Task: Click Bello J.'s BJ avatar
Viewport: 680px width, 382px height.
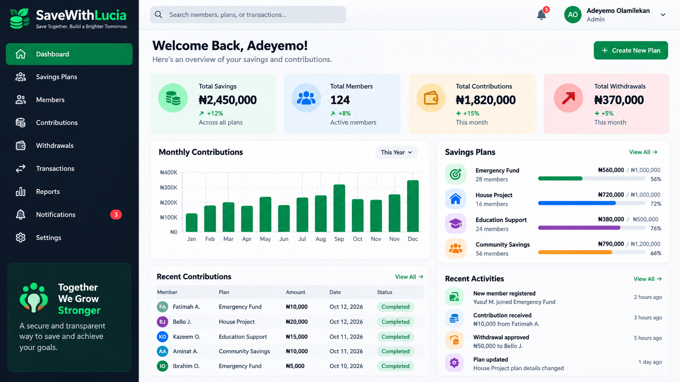Action: tap(162, 322)
